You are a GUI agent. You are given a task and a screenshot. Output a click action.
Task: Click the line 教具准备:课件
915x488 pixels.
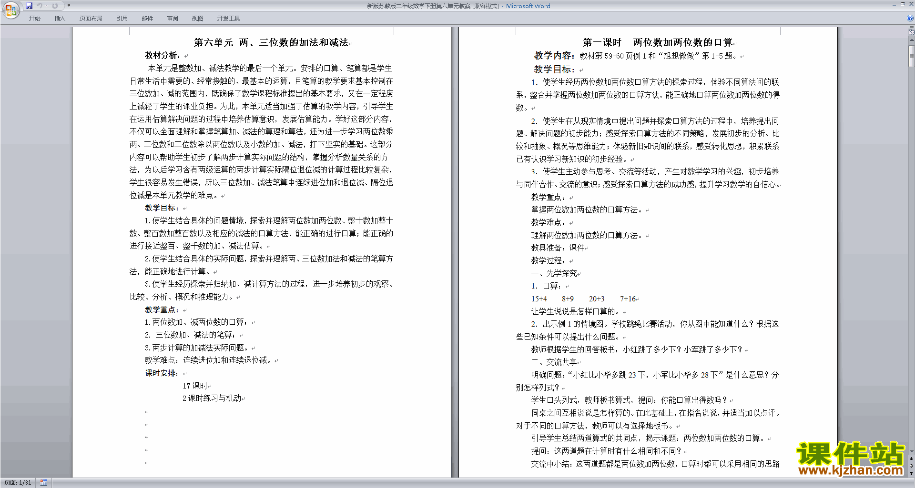coord(558,248)
